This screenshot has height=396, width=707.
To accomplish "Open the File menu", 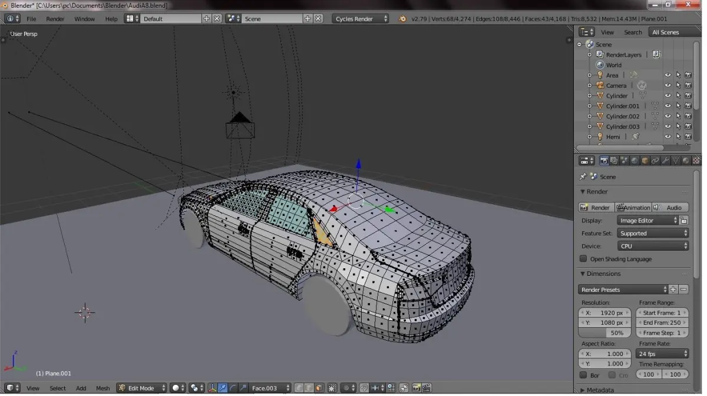I will [31, 19].
